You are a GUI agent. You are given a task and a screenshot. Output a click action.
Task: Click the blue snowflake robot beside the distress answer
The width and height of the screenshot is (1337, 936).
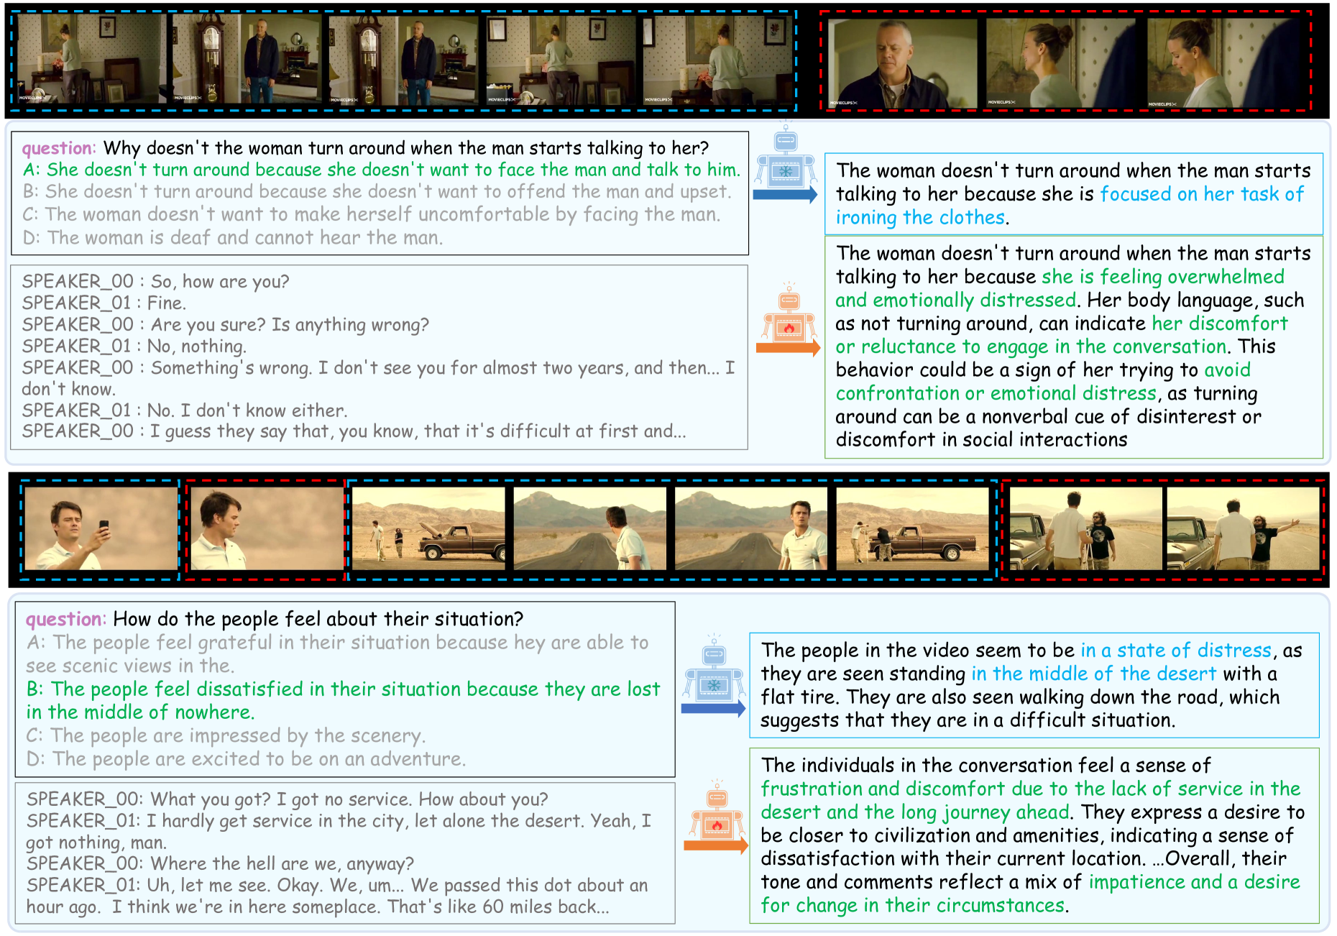714,669
